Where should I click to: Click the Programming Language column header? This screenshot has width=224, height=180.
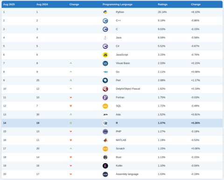point(118,4)
